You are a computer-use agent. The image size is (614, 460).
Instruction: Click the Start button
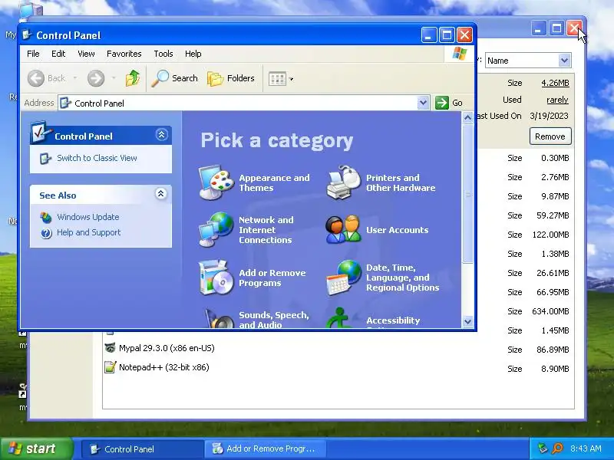[37, 449]
